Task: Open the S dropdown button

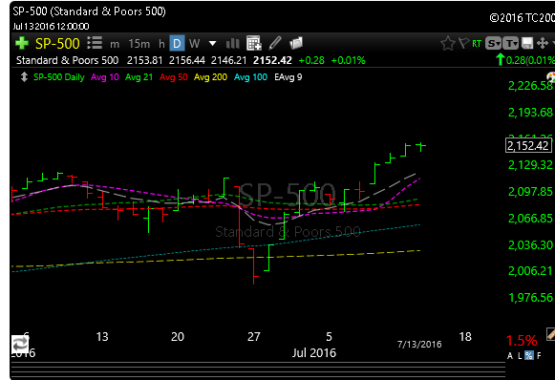Action: 493,44
